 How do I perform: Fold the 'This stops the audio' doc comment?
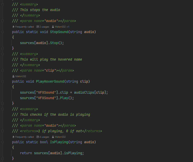tap(3, 5)
